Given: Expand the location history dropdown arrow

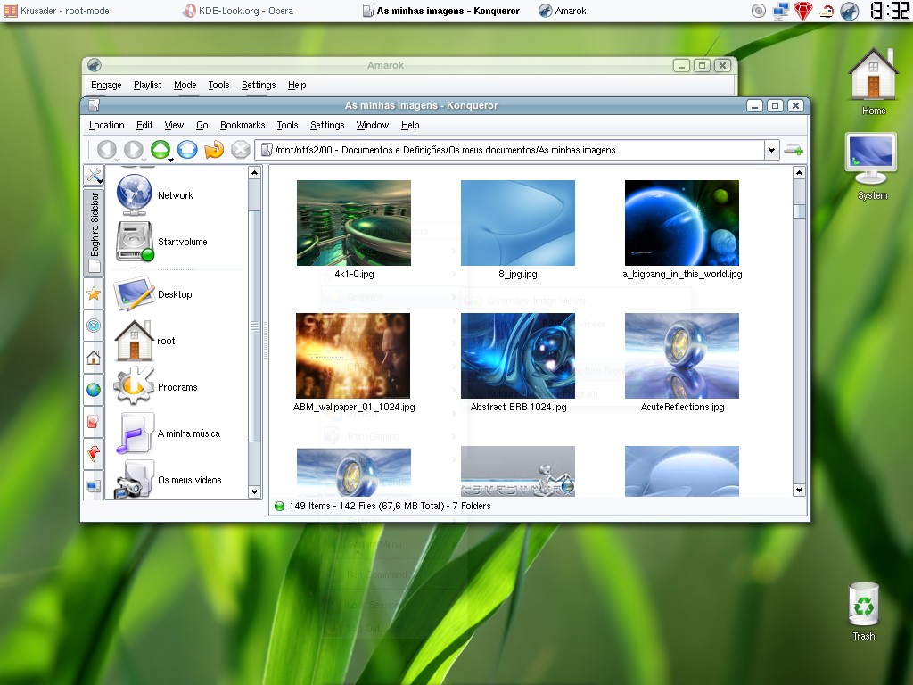Looking at the screenshot, I should [x=771, y=150].
